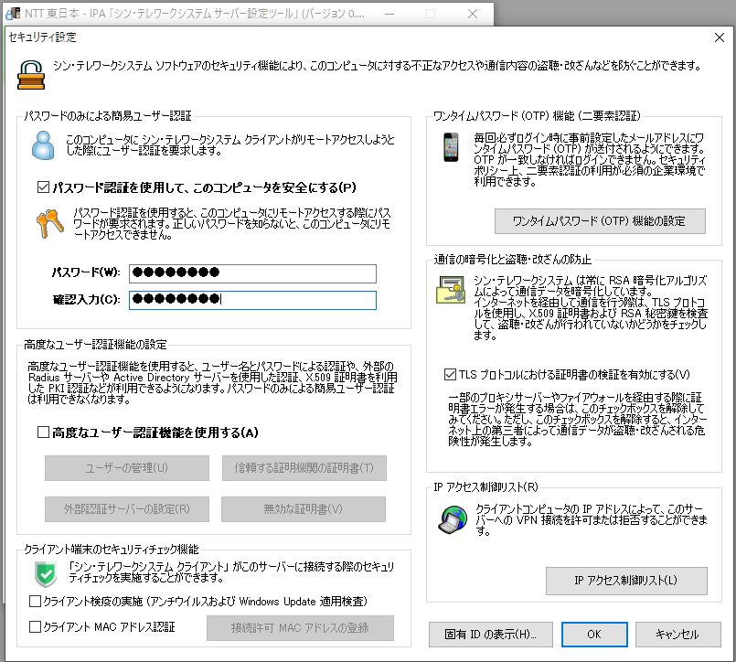The height and width of the screenshot is (662, 736).
Task: Click the golden keys icon
Action: pos(49,223)
